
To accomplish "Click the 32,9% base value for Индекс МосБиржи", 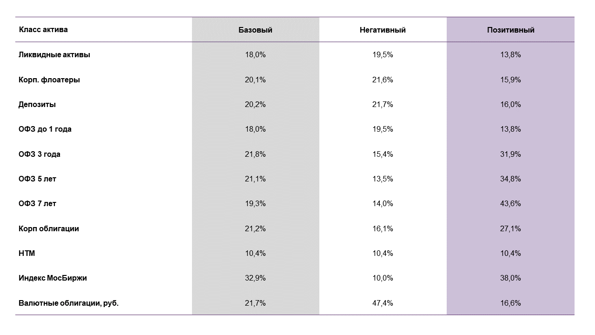I will pos(255,278).
